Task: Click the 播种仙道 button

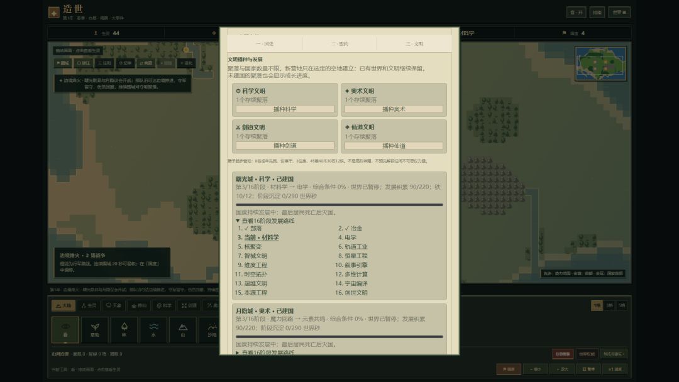Action: point(394,146)
